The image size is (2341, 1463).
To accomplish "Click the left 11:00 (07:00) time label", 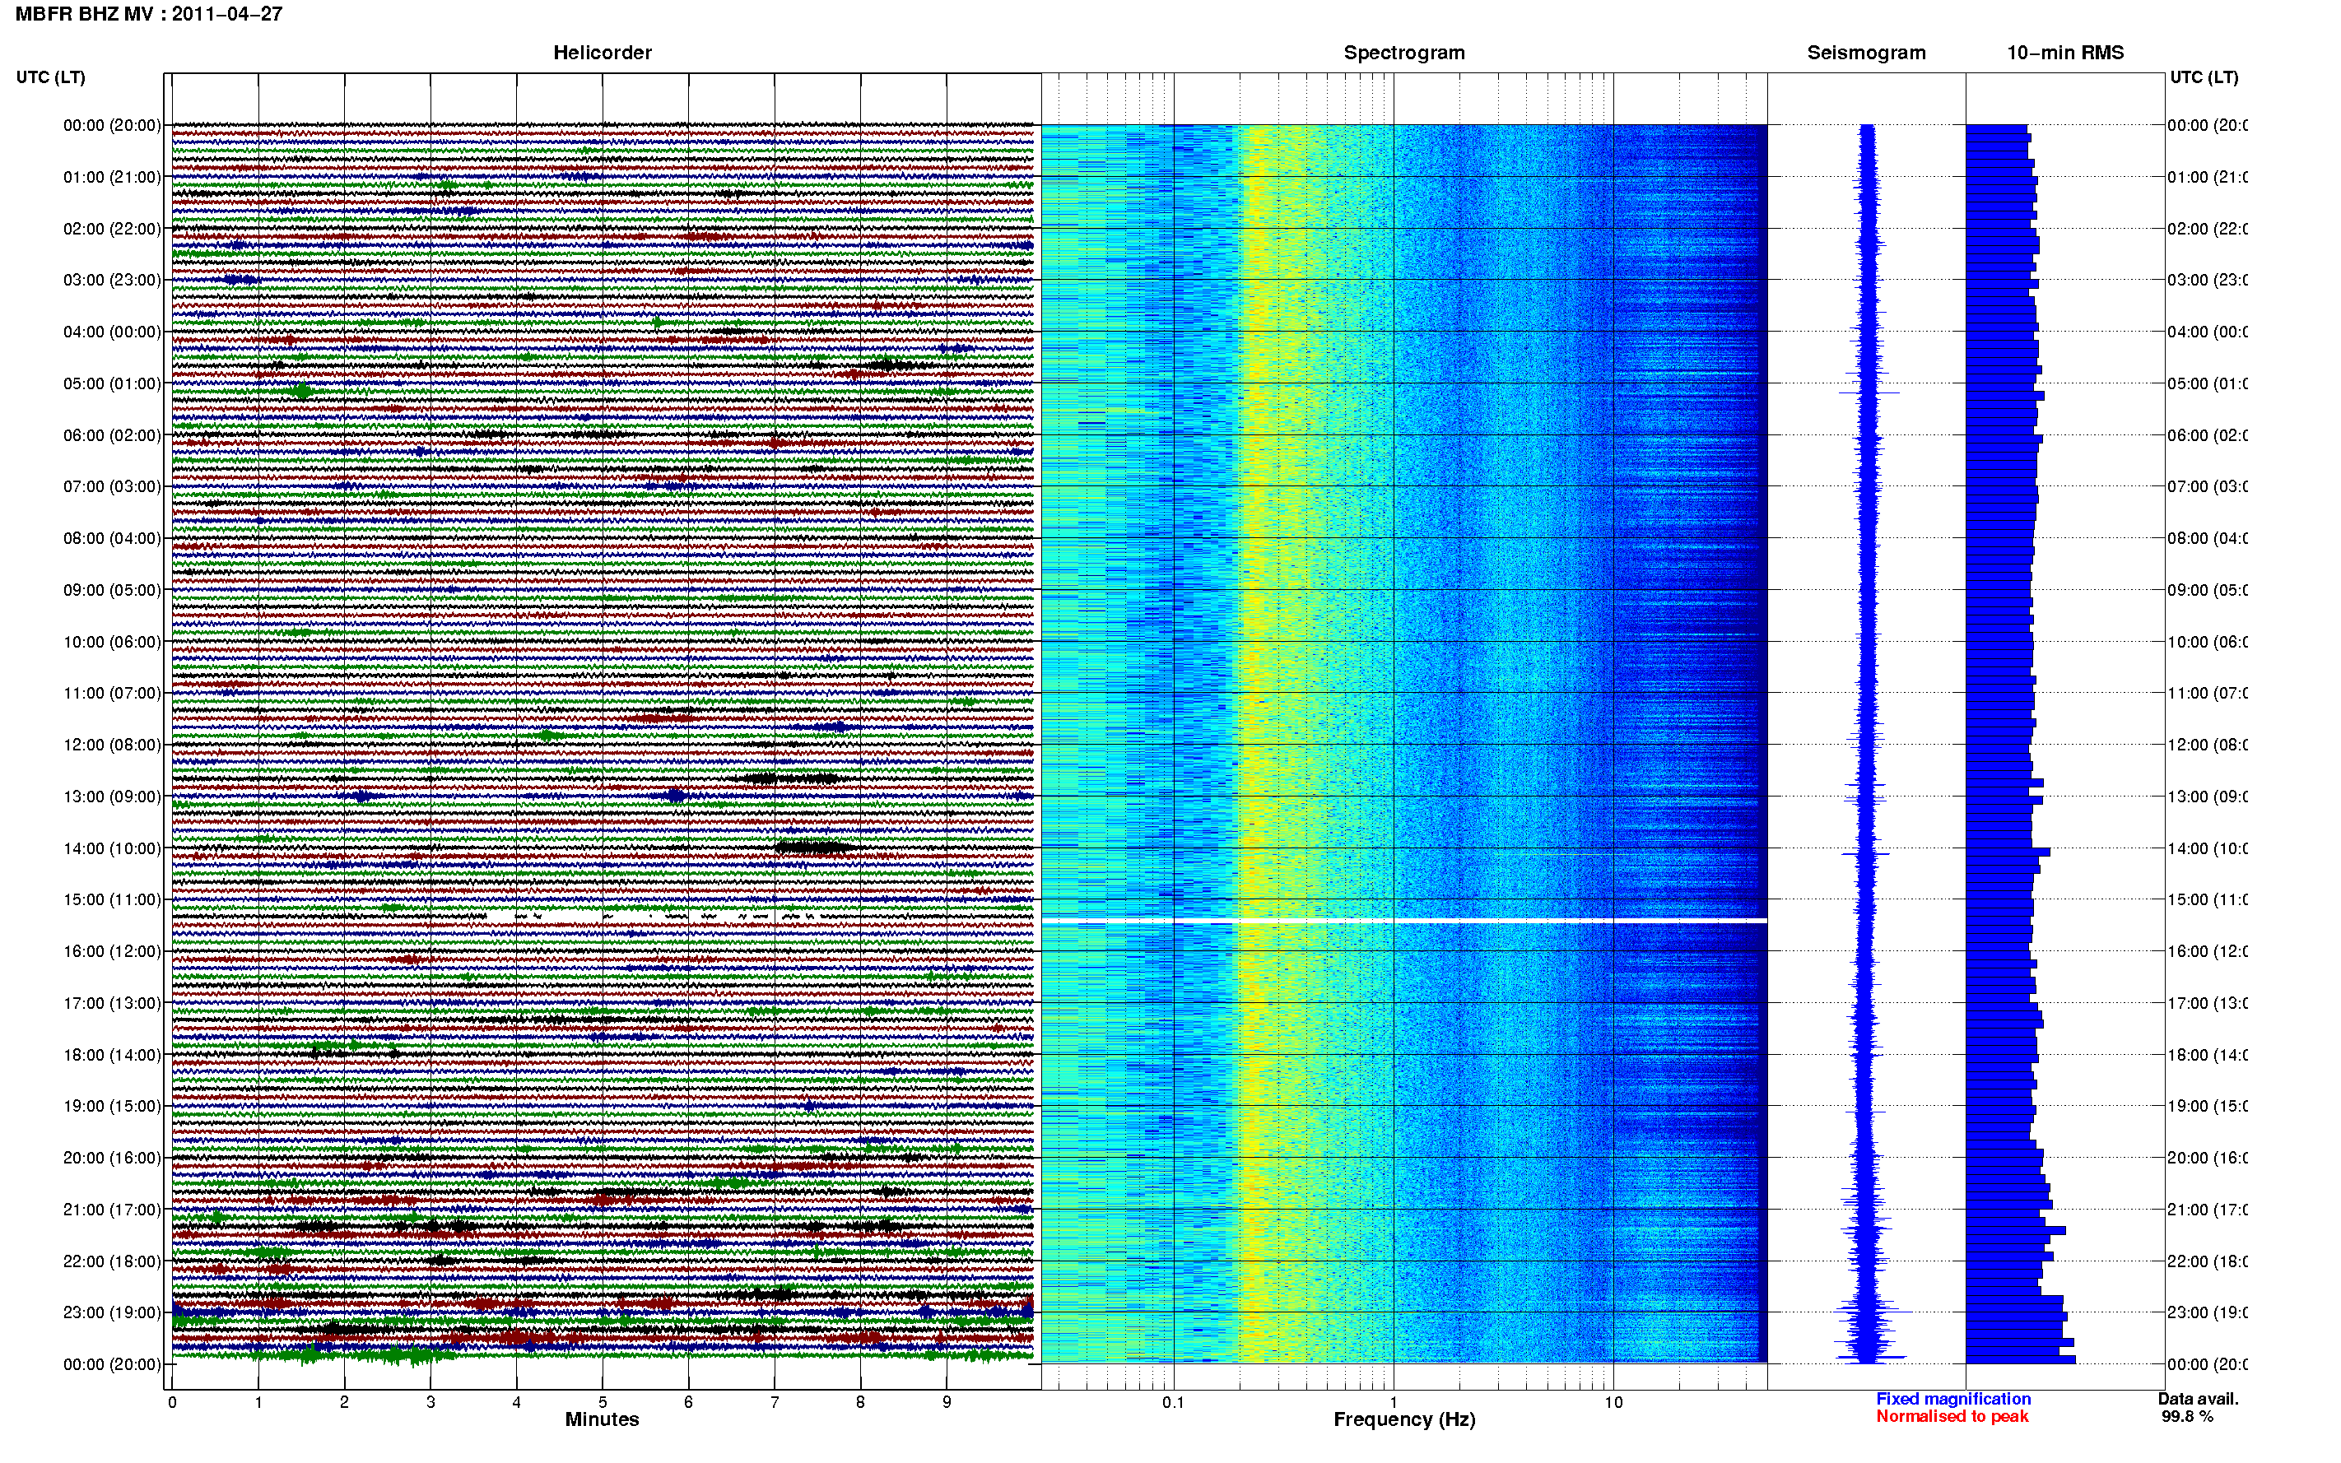I will [112, 694].
